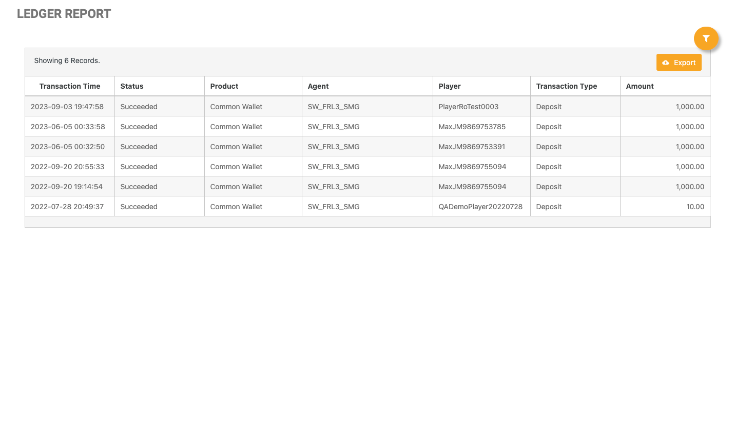735x441 pixels.
Task: Click the 10.00 amount cell
Action: tap(695, 207)
